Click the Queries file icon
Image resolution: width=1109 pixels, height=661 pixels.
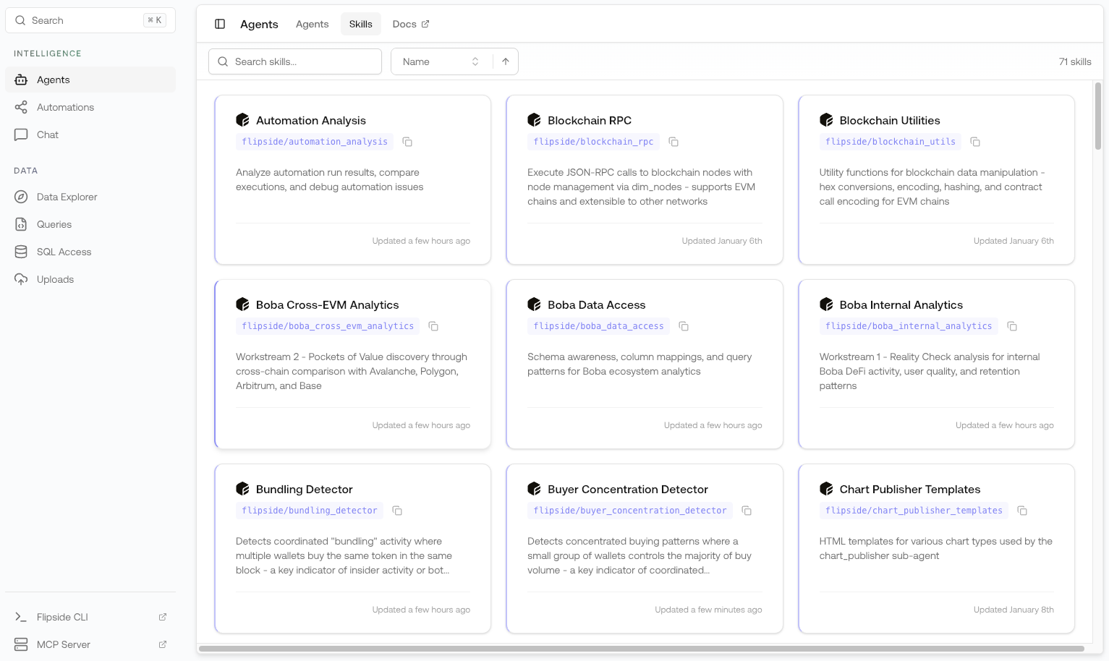pyautogui.click(x=21, y=224)
